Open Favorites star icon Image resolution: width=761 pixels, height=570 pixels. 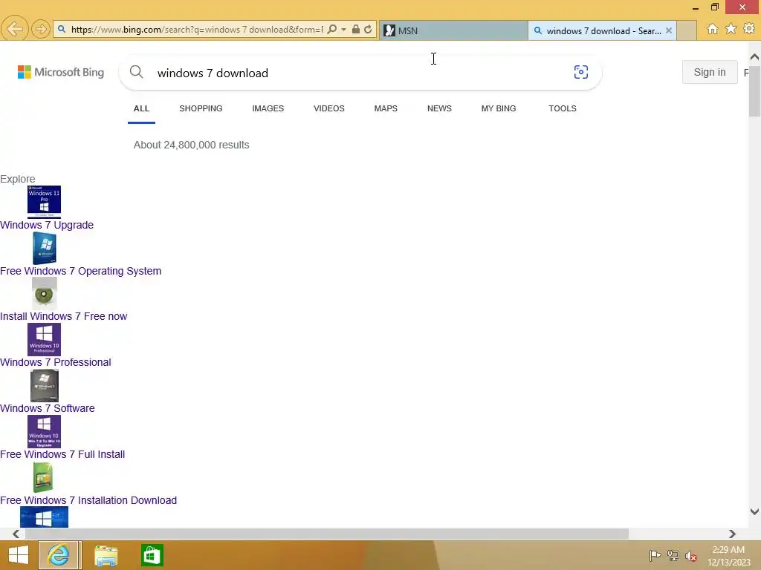click(x=731, y=29)
